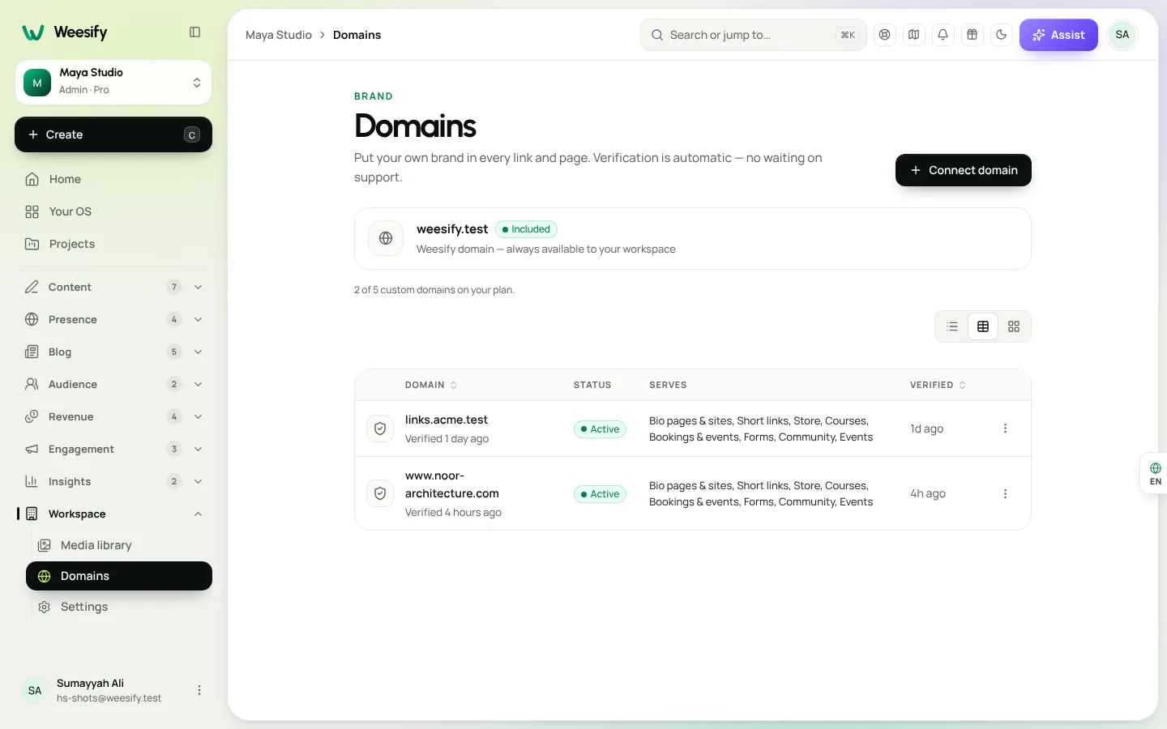The width and height of the screenshot is (1167, 729).
Task: Click the Audience people icon
Action: point(32,384)
